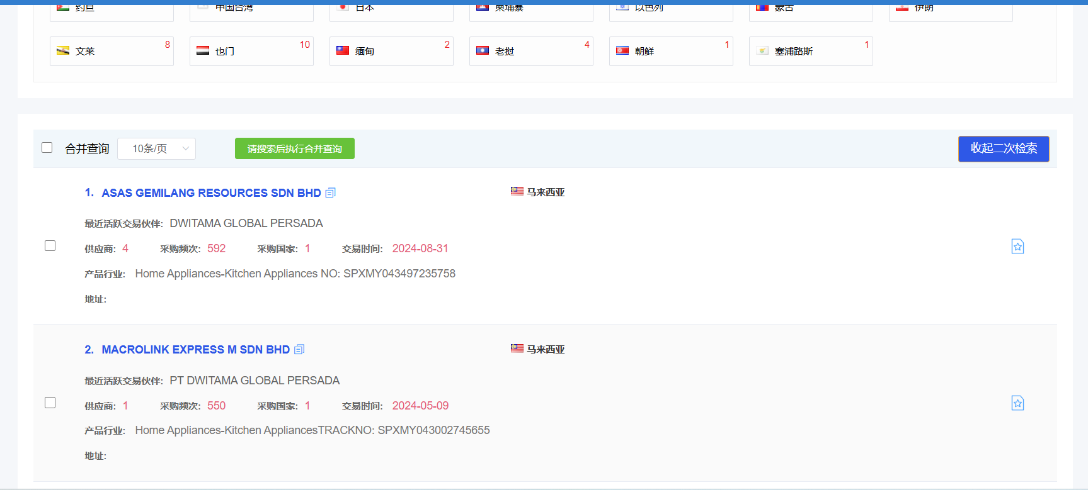Click partner name PT DWITAMA GLOBAL PERSADA
This screenshot has height=490, width=1088.
(x=255, y=381)
